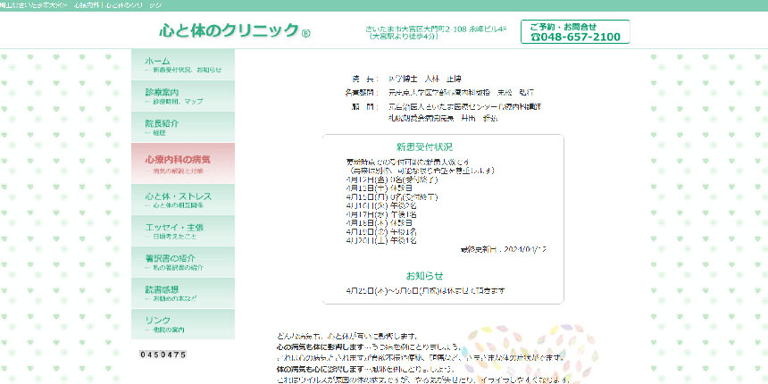Viewport: 768px width, 384px height.
Task: Click the 4月20日(土) reception status line
Action: click(381, 240)
